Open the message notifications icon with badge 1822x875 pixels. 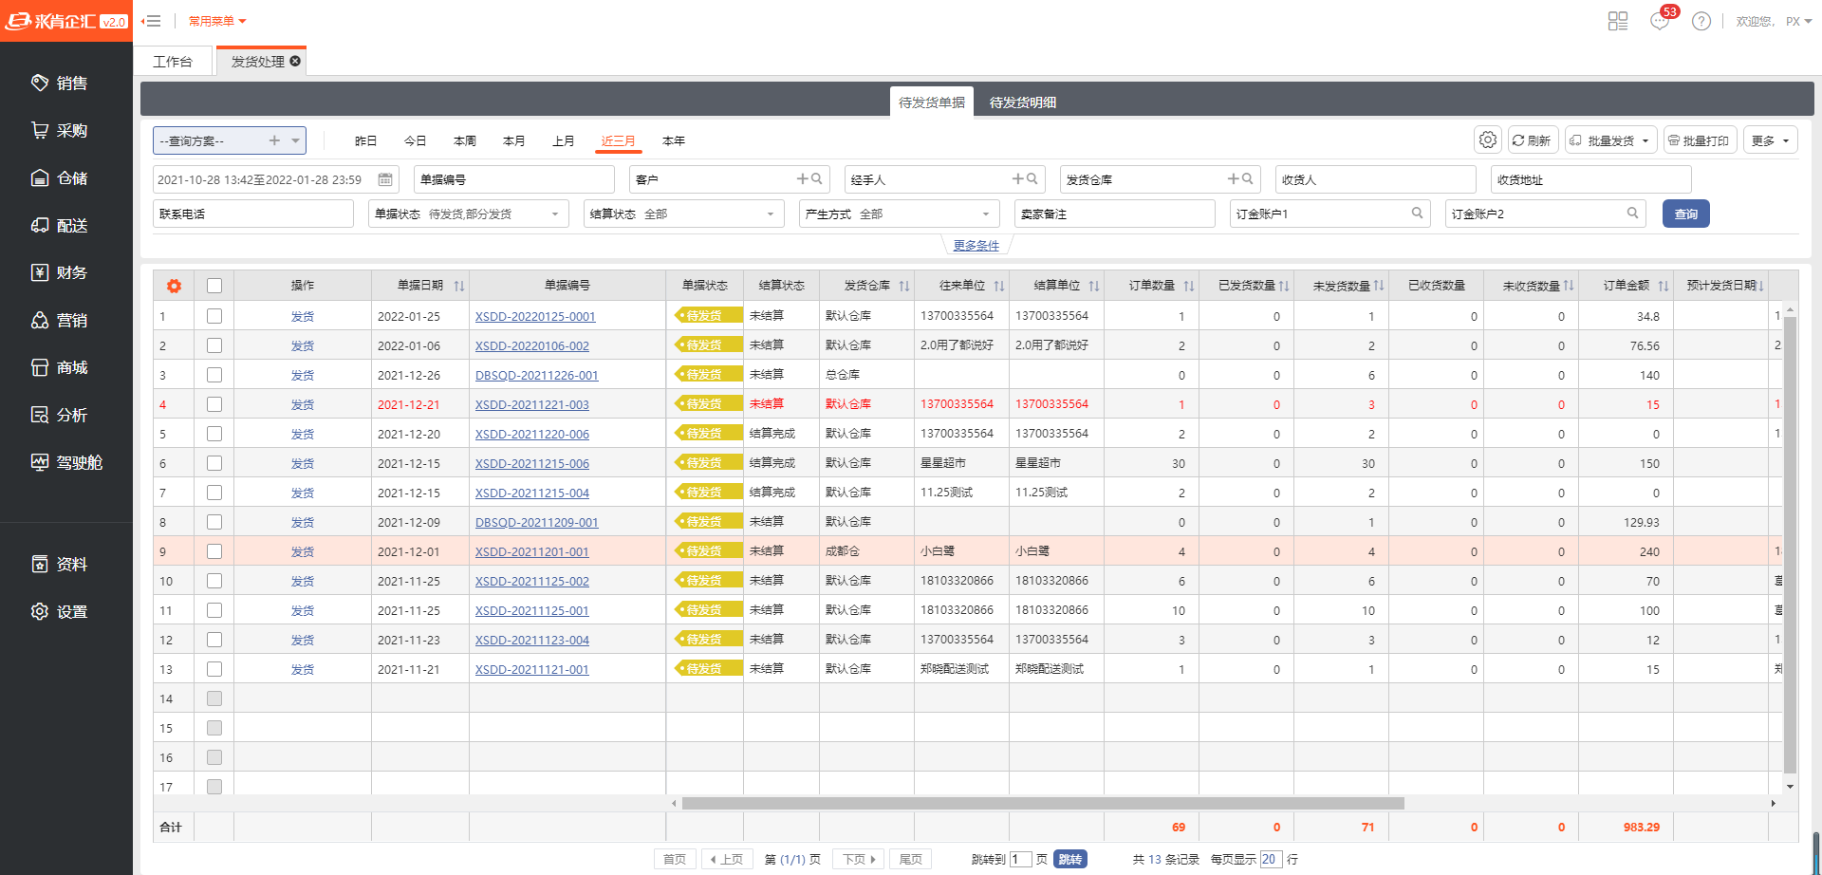click(x=1660, y=21)
